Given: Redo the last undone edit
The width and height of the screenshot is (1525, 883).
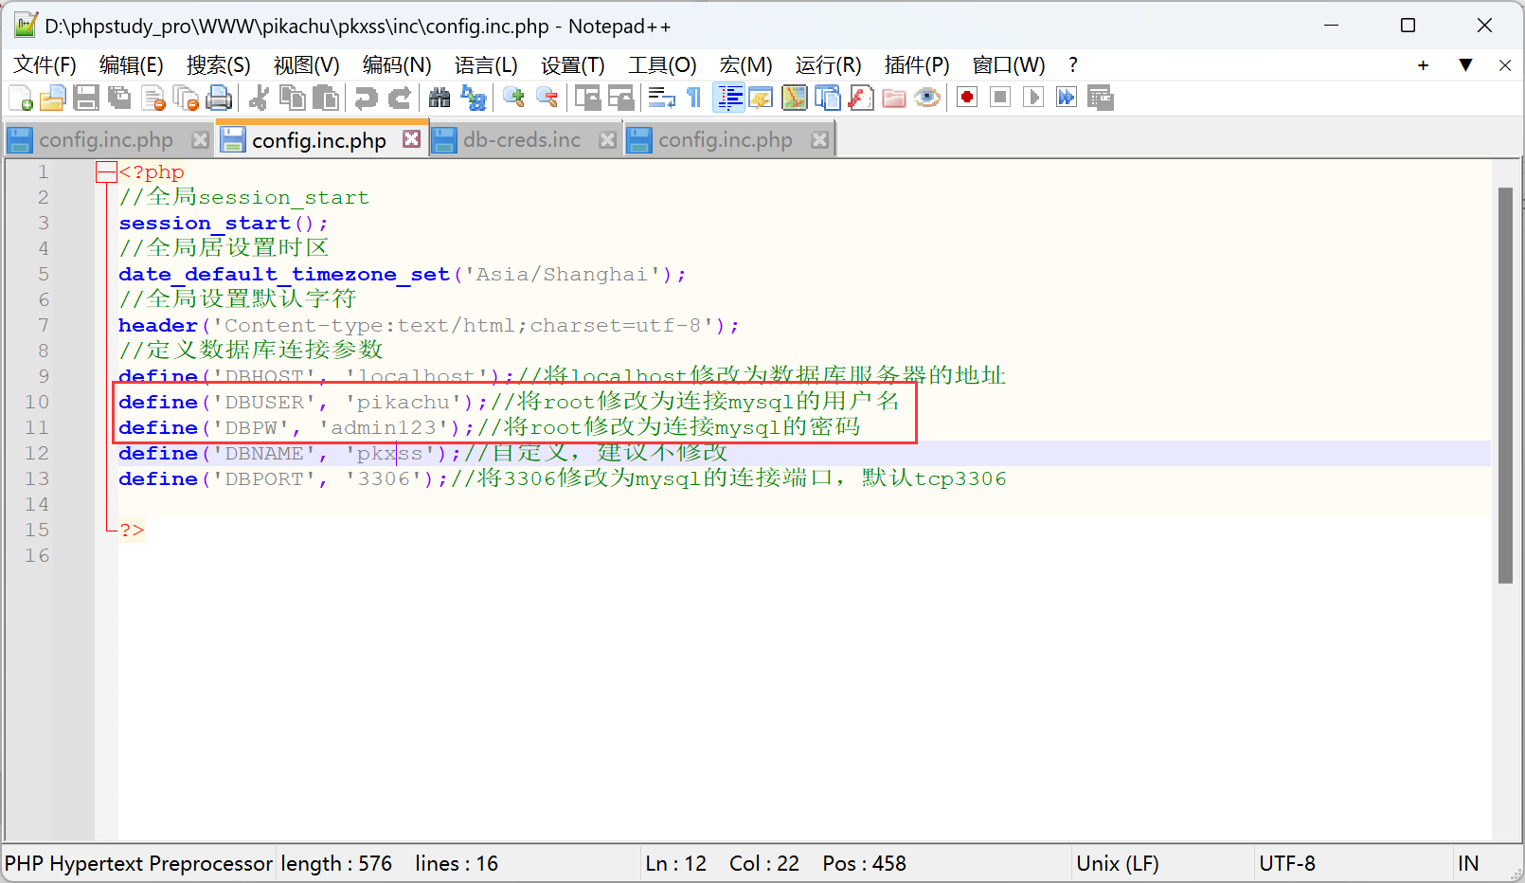Looking at the screenshot, I should tap(400, 98).
